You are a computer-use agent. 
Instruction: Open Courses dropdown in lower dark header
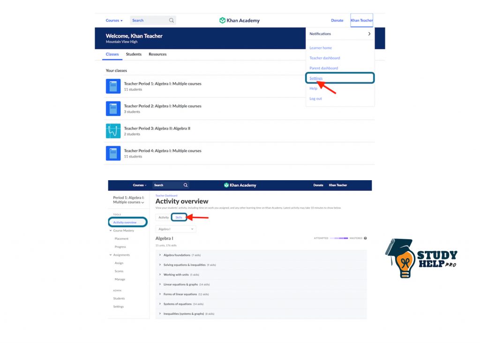click(140, 185)
